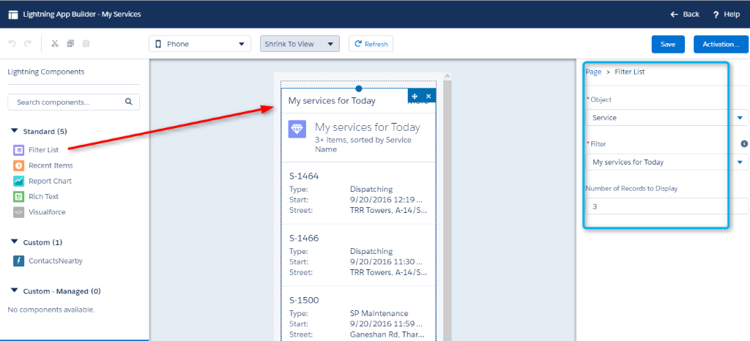Click the Rich Text label
This screenshot has height=341, width=750.
click(x=43, y=196)
